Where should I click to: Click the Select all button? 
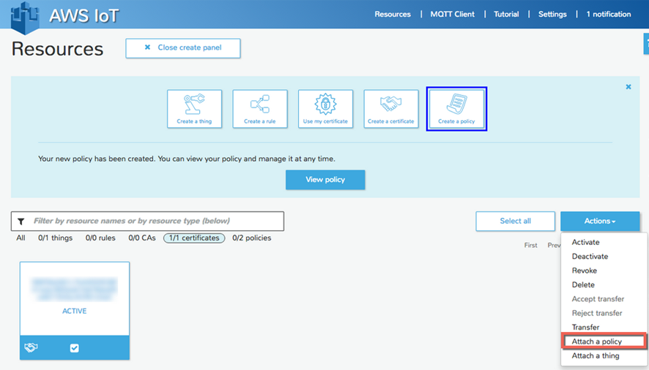(515, 221)
